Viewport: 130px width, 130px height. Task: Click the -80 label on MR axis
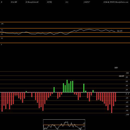pyautogui.click(x=127, y=110)
